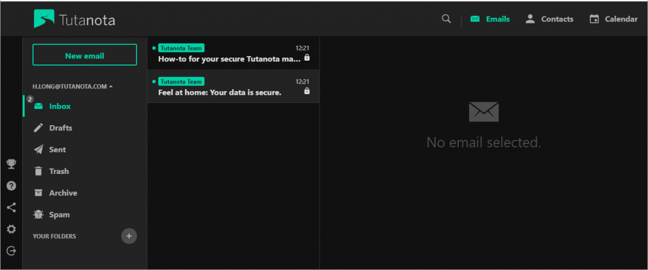The height and width of the screenshot is (270, 648).
Task: Click the Trash bin icon
Action: pyautogui.click(x=39, y=171)
